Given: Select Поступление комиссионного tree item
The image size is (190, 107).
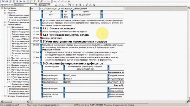Looking at the screenshot, I should tap(19, 89).
